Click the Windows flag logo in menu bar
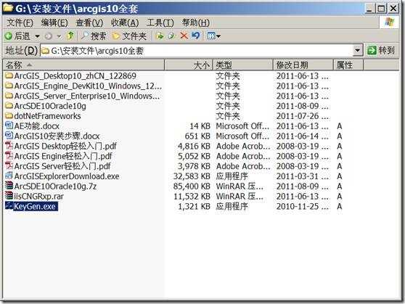 390,22
